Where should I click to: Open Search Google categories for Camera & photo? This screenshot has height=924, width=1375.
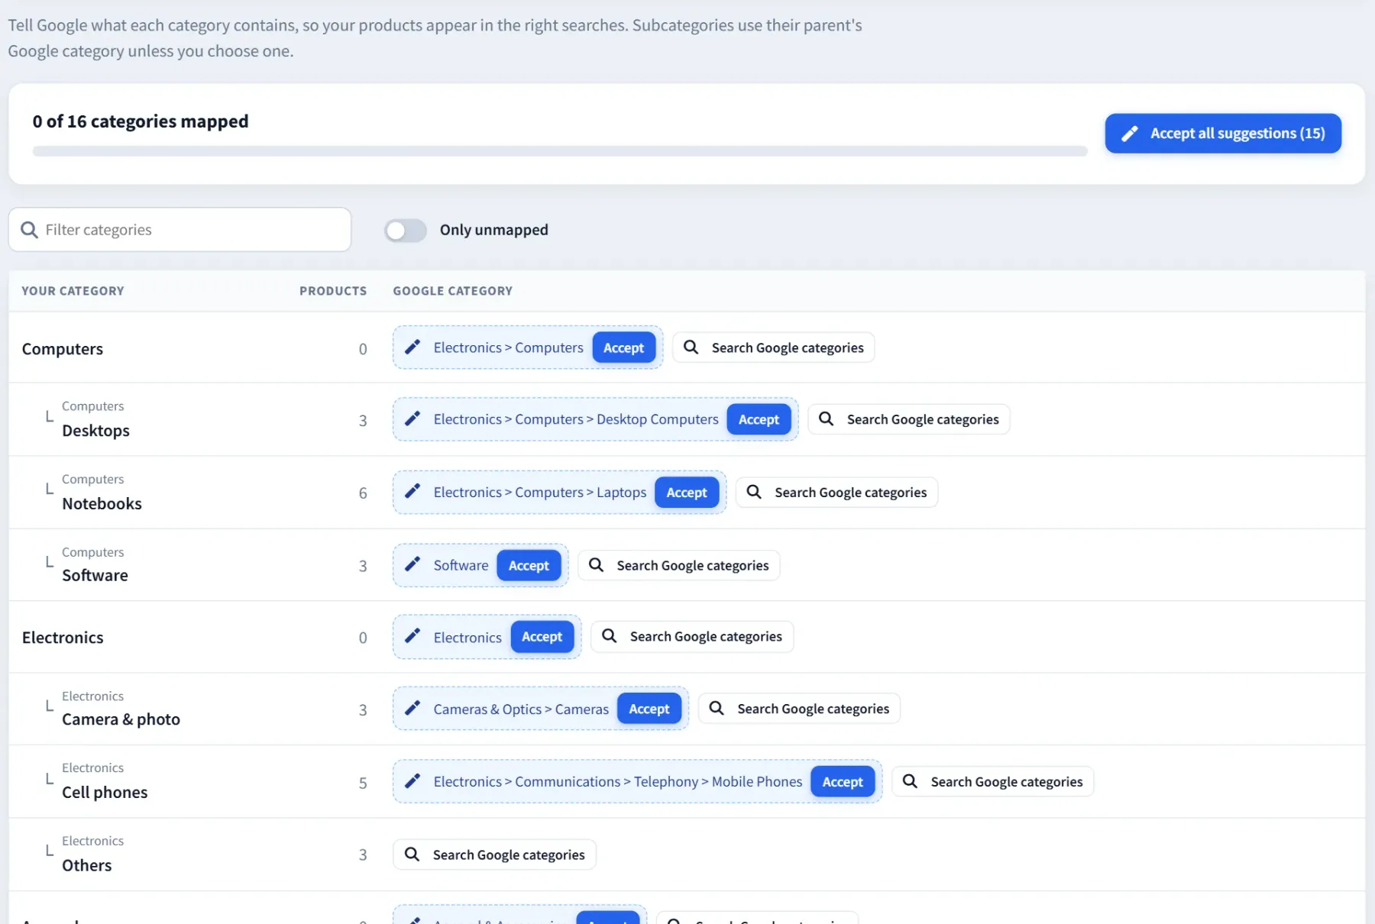click(x=800, y=709)
